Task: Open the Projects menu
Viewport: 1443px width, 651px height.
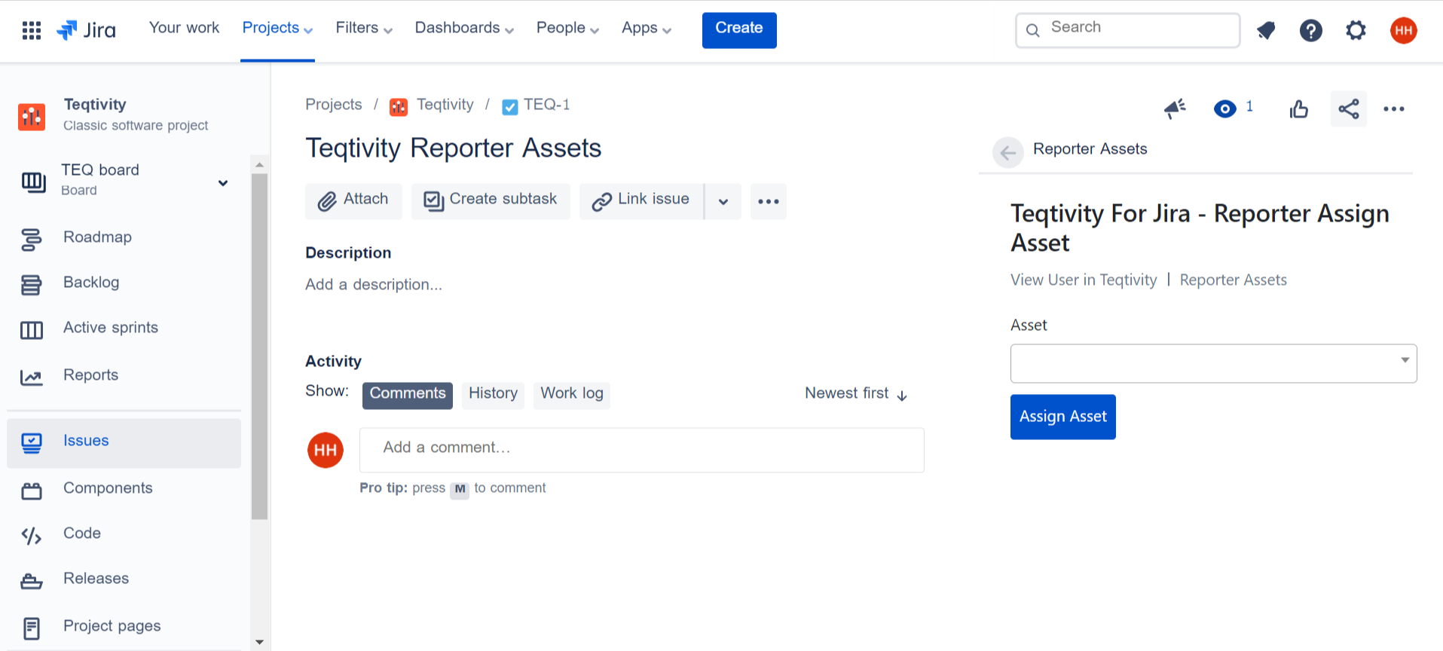Action: pyautogui.click(x=277, y=28)
